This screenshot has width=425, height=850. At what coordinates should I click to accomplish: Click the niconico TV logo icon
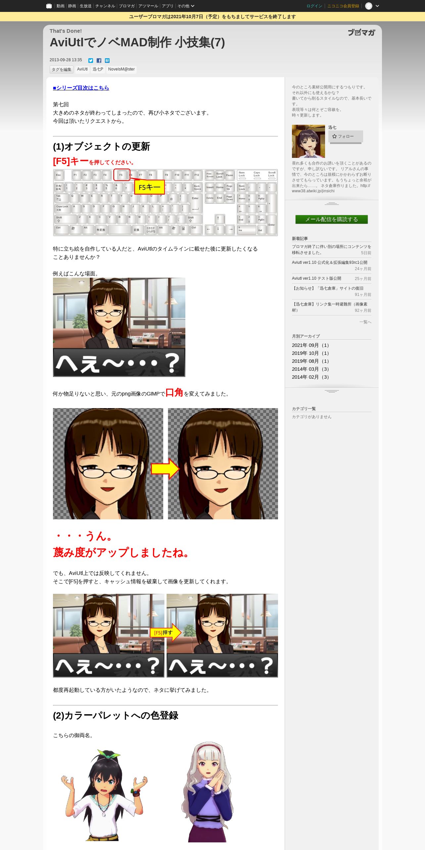pos(49,6)
